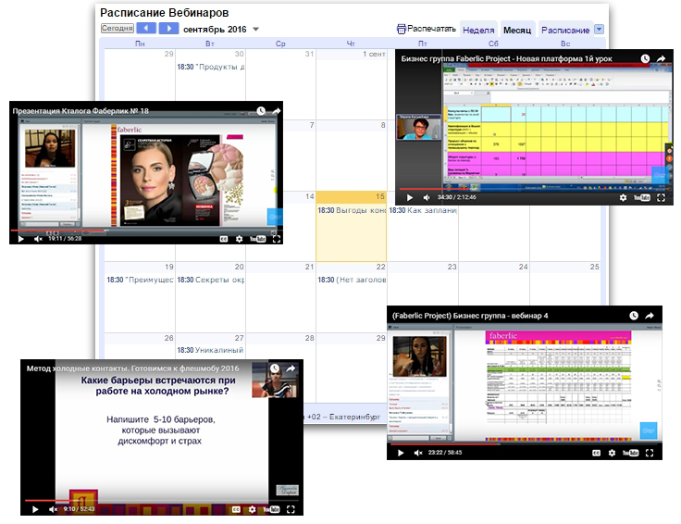Enter fullscreen in the холодные контакты video
The image size is (681, 524).
(291, 509)
